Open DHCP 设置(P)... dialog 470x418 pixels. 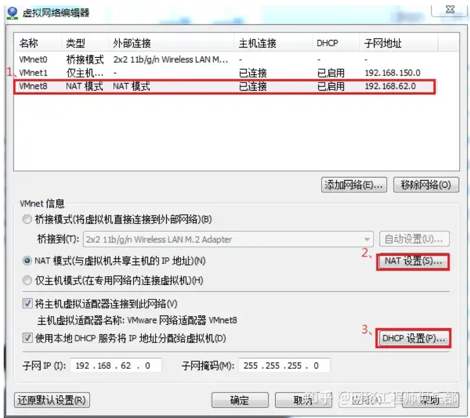coord(413,338)
